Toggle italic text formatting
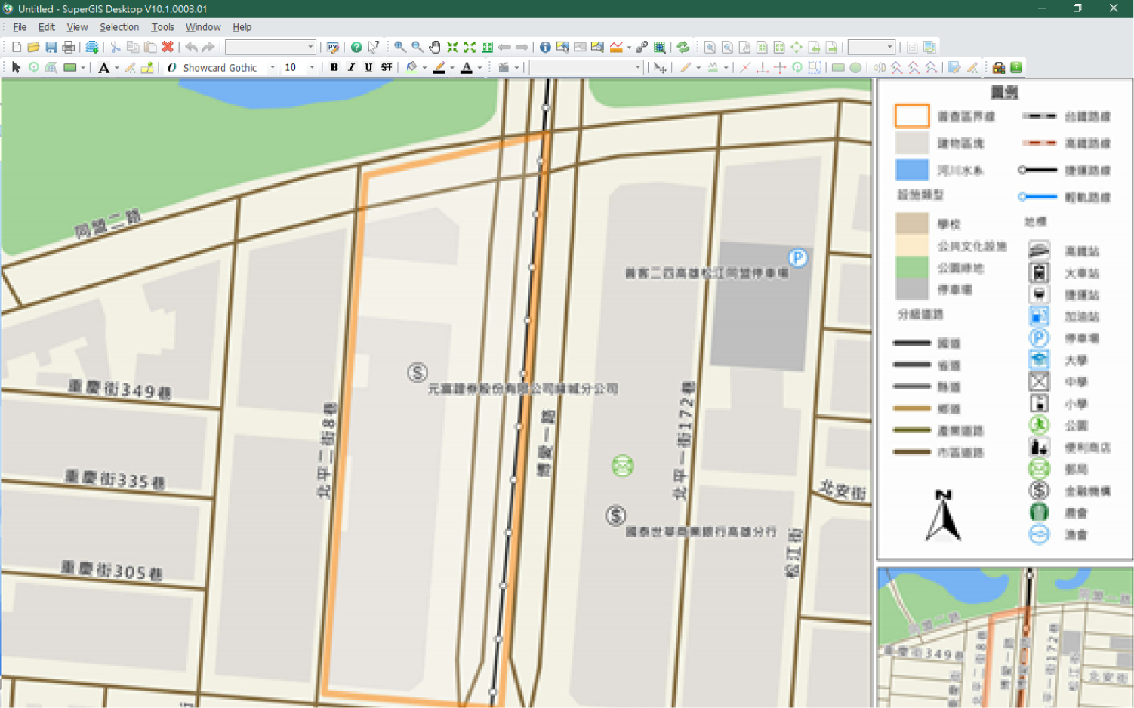The height and width of the screenshot is (708, 1134). pyautogui.click(x=350, y=67)
